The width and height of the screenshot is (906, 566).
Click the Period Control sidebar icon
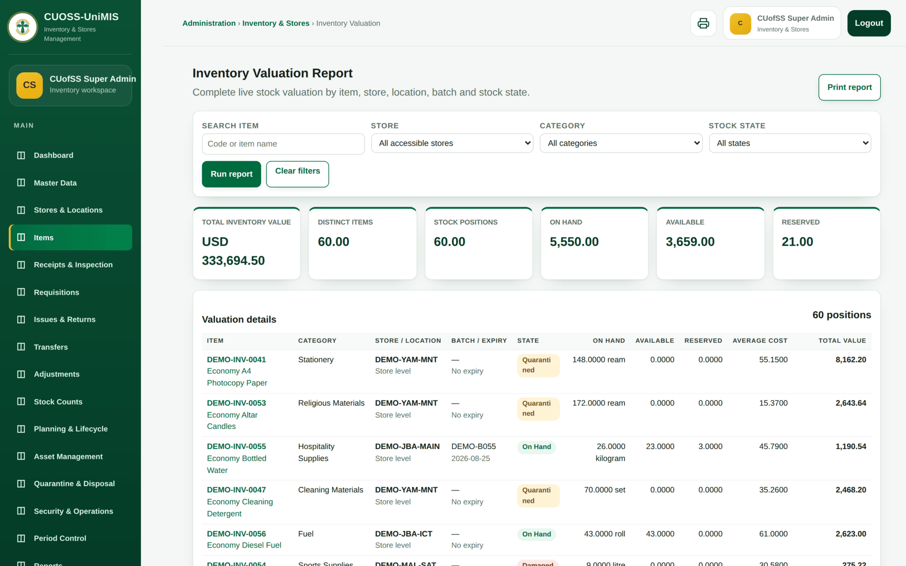[21, 538]
